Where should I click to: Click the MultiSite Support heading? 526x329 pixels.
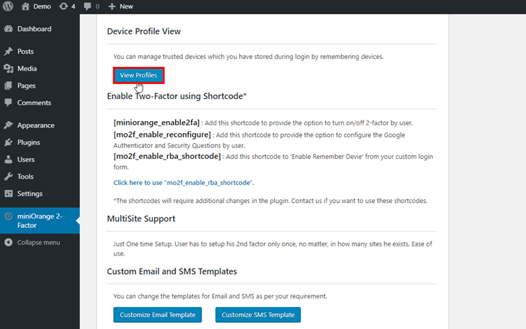point(141,219)
